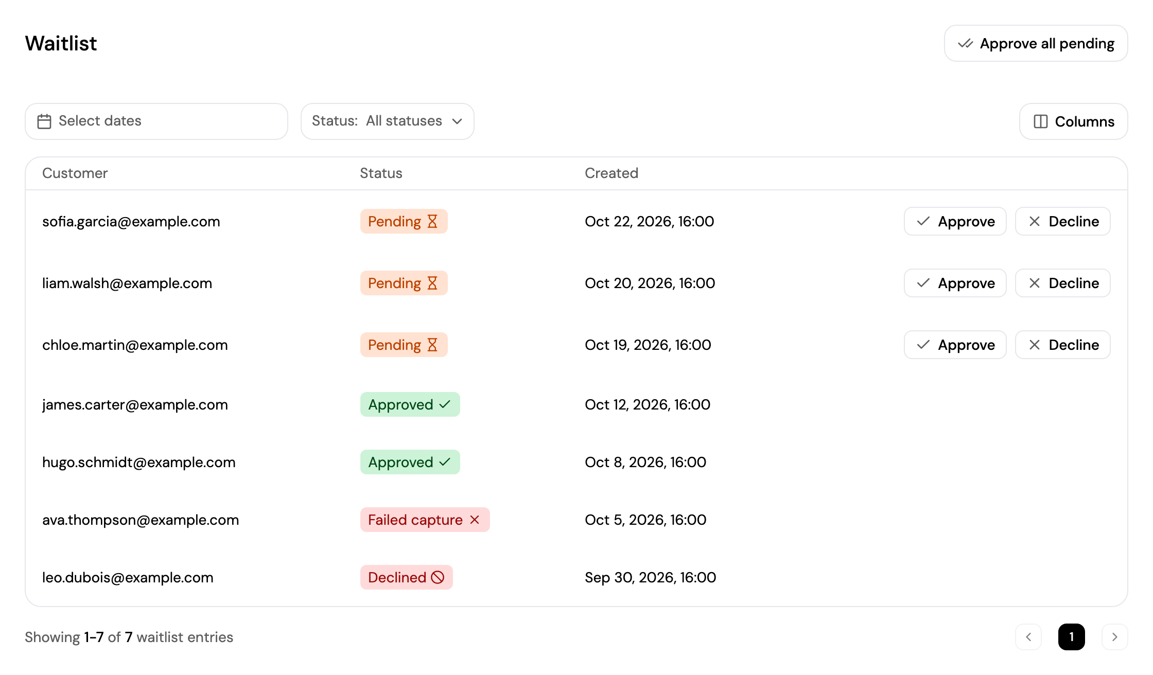Click the Approved badge for hugo.schmidt

pyautogui.click(x=410, y=462)
